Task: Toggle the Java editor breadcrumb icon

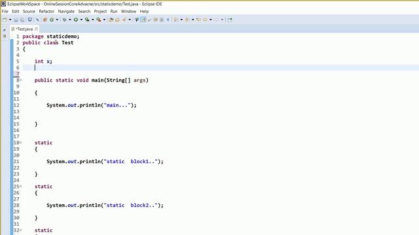Action: coord(137,20)
